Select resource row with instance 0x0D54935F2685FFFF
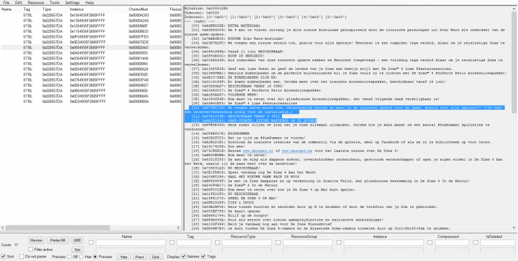Viewport: 518px width, 261px height. pos(91,102)
